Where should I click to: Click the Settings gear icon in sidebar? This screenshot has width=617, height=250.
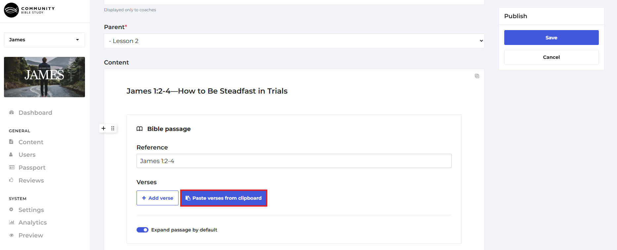(11, 210)
